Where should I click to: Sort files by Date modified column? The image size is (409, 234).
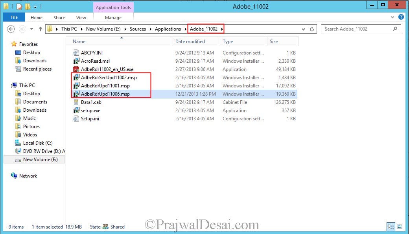click(x=196, y=41)
